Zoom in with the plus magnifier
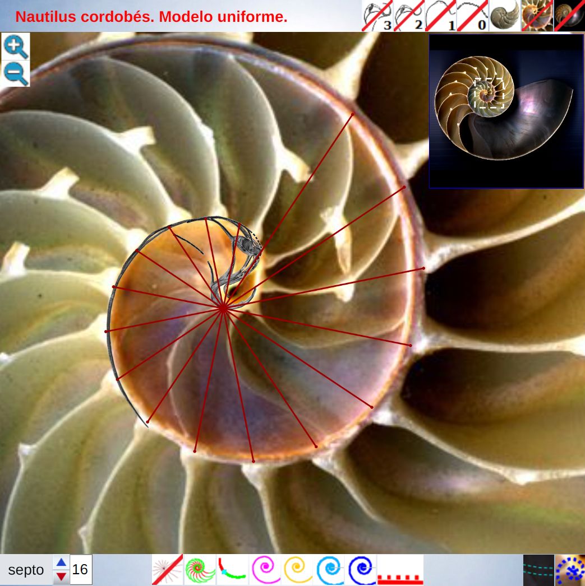The width and height of the screenshot is (585, 586). (15, 46)
